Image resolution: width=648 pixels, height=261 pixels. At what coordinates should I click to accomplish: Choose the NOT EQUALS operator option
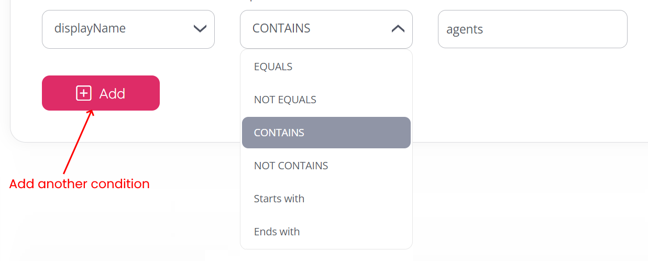pyautogui.click(x=285, y=100)
